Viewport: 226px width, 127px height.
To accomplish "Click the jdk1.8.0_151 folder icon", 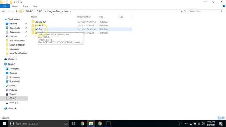I will pyautogui.click(x=33, y=22).
